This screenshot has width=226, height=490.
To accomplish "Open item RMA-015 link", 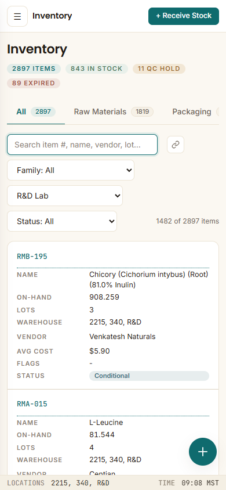I will pyautogui.click(x=32, y=404).
